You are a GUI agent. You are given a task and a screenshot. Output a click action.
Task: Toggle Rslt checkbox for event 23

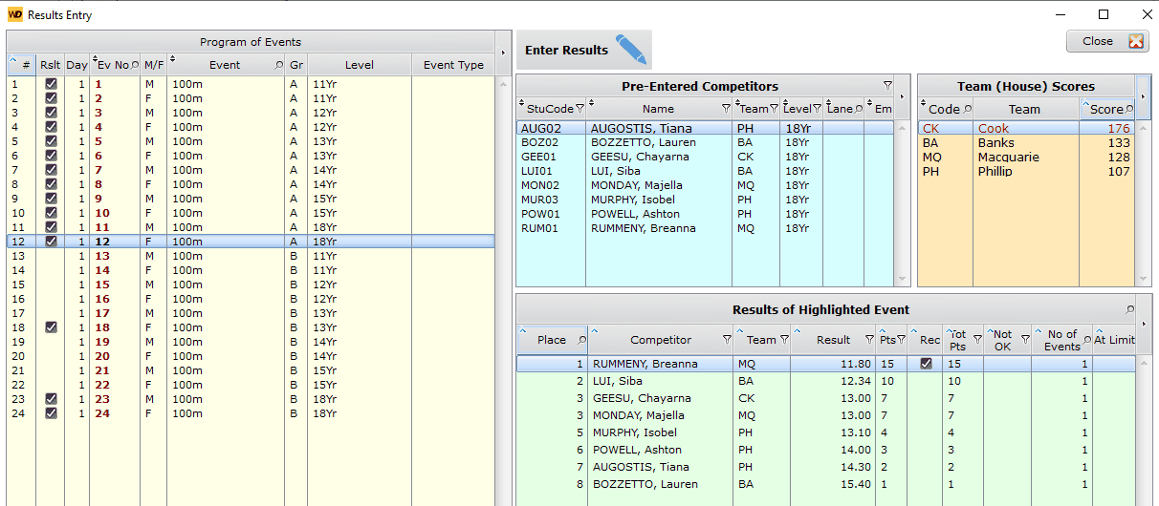[51, 399]
